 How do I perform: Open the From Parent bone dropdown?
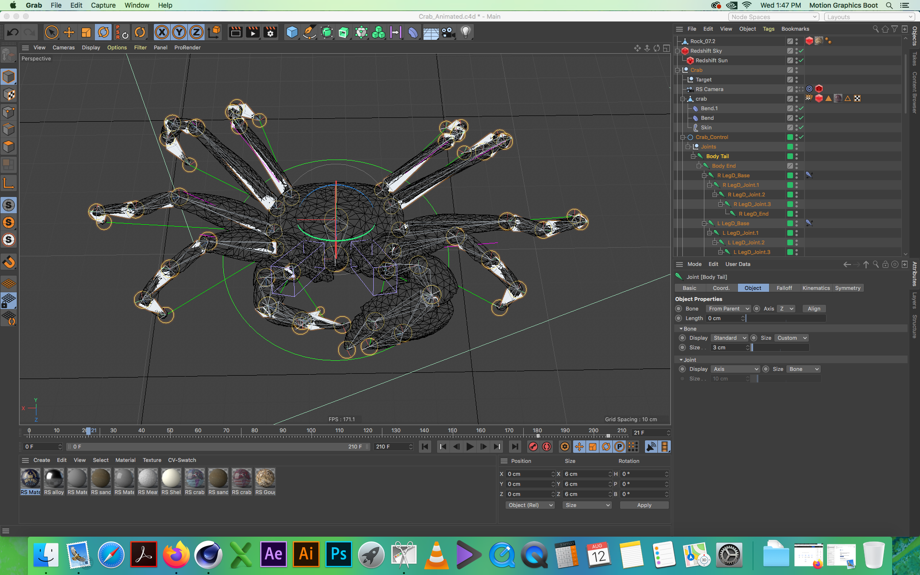pos(728,309)
